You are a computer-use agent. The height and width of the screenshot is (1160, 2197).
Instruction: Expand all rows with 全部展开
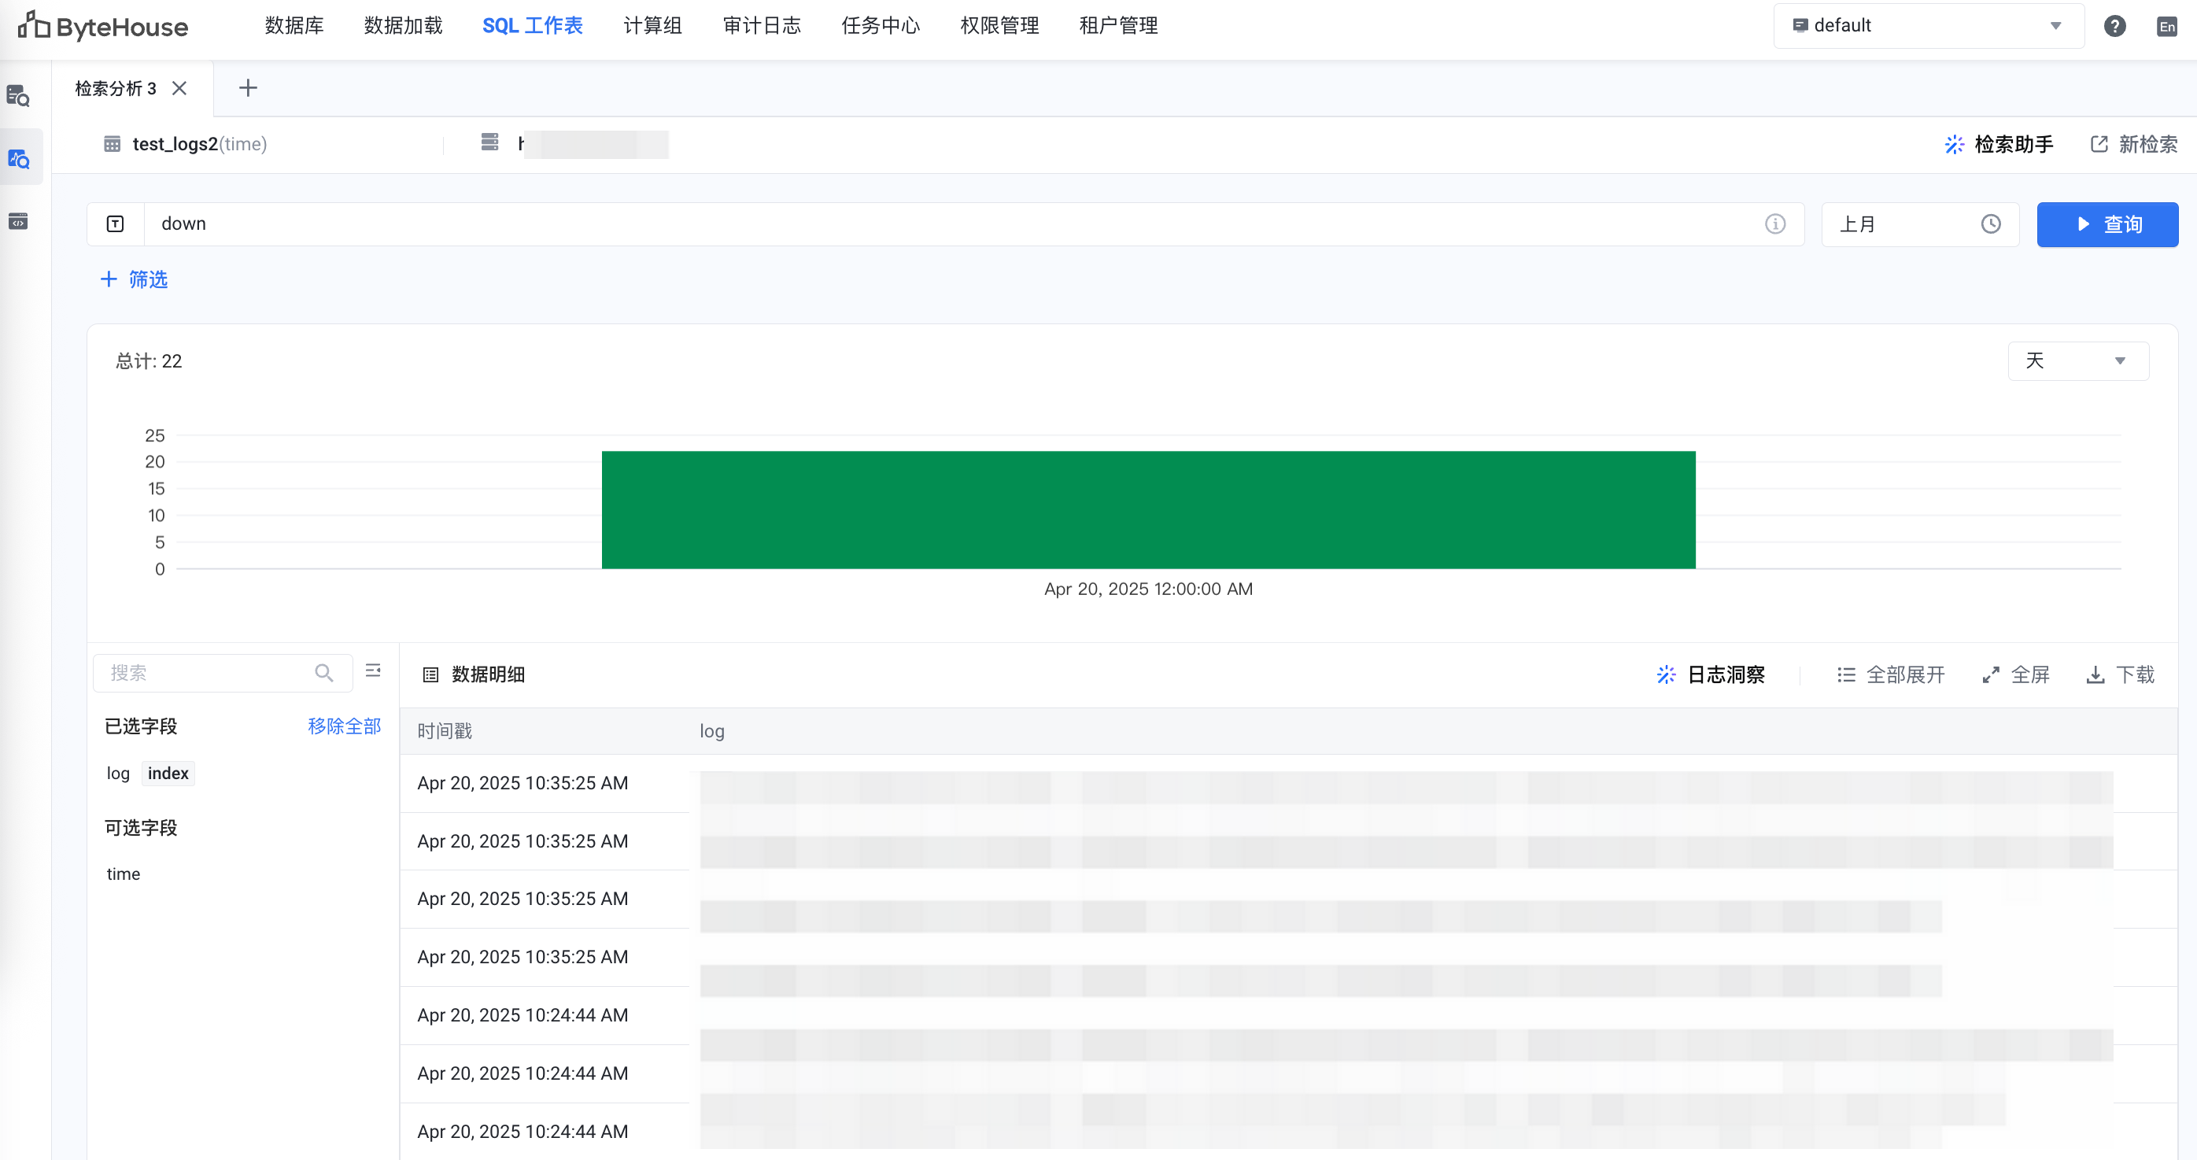click(1891, 674)
